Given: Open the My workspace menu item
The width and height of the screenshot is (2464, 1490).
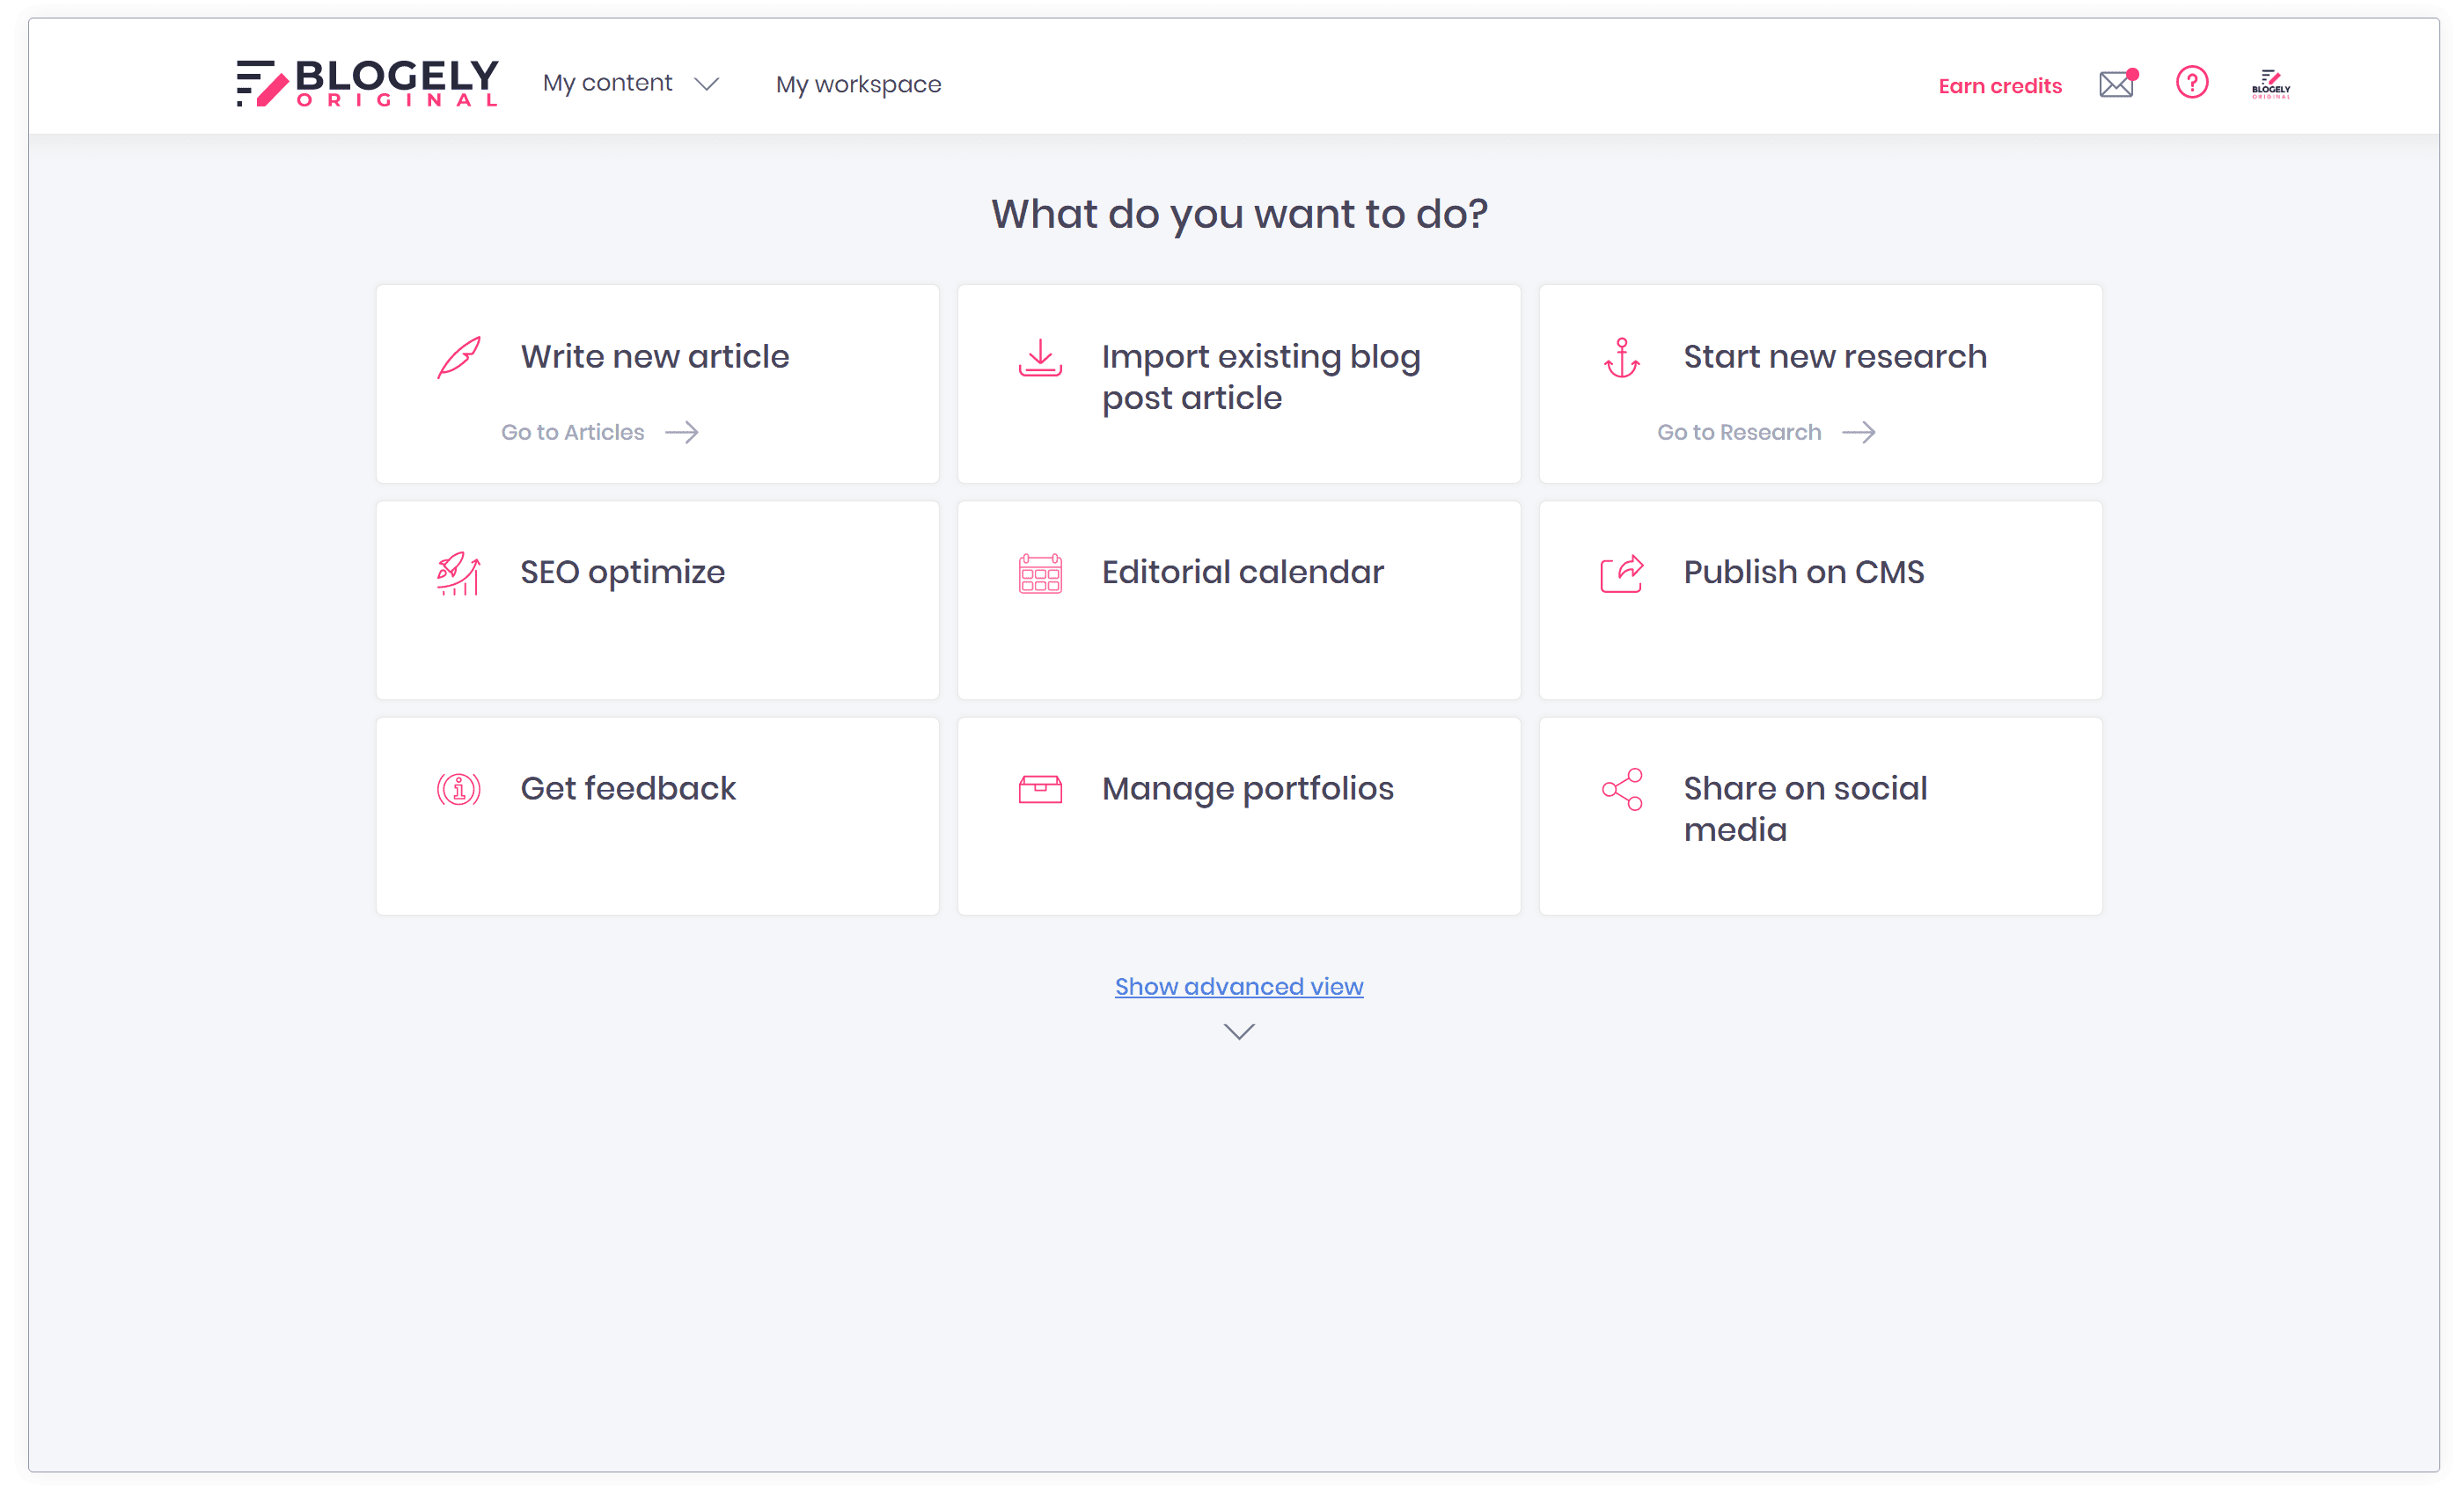Looking at the screenshot, I should pyautogui.click(x=858, y=85).
